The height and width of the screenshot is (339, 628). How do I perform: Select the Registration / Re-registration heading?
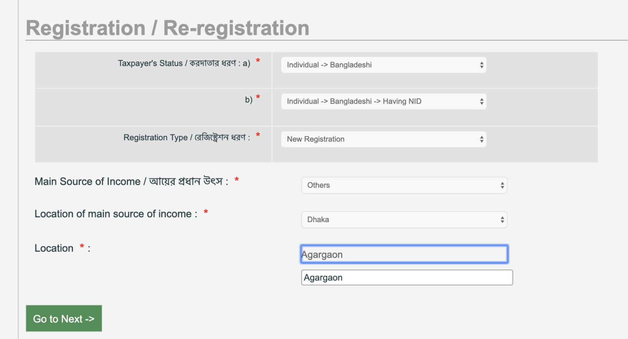coord(168,27)
